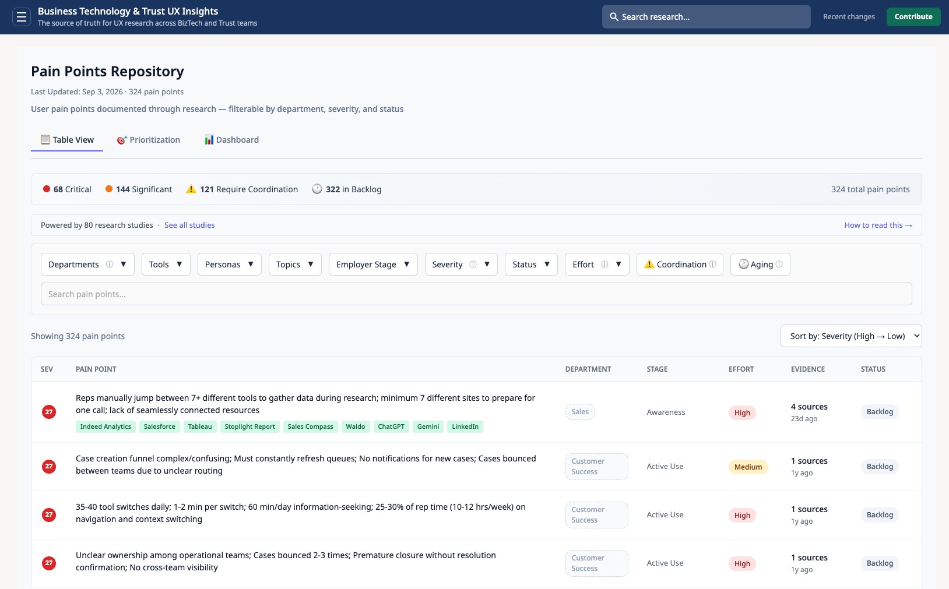Click the info icon beside Effort filter
Screen dimensions: 949x589
tap(605, 264)
